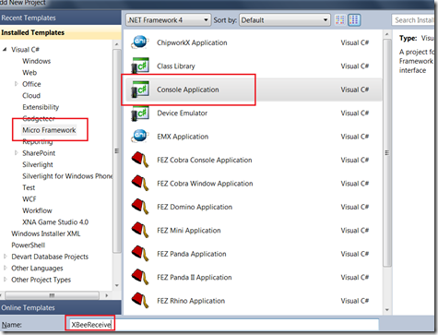Select the Extensibility category
This screenshot has height=335, width=438.
pyautogui.click(x=41, y=107)
